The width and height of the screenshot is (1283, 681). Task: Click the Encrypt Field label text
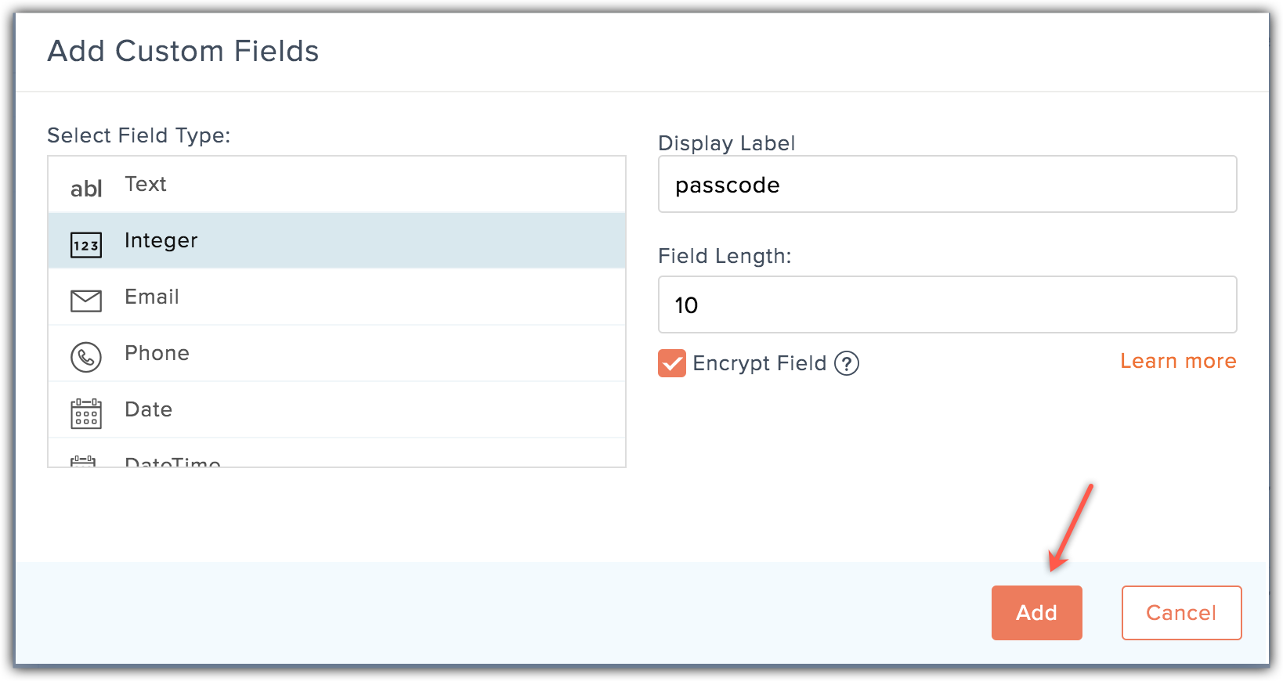pos(759,363)
